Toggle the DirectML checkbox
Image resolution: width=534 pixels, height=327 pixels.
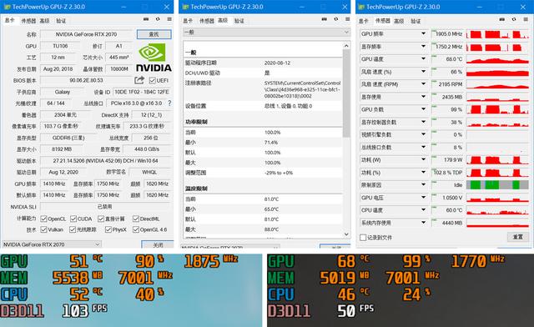pos(136,219)
